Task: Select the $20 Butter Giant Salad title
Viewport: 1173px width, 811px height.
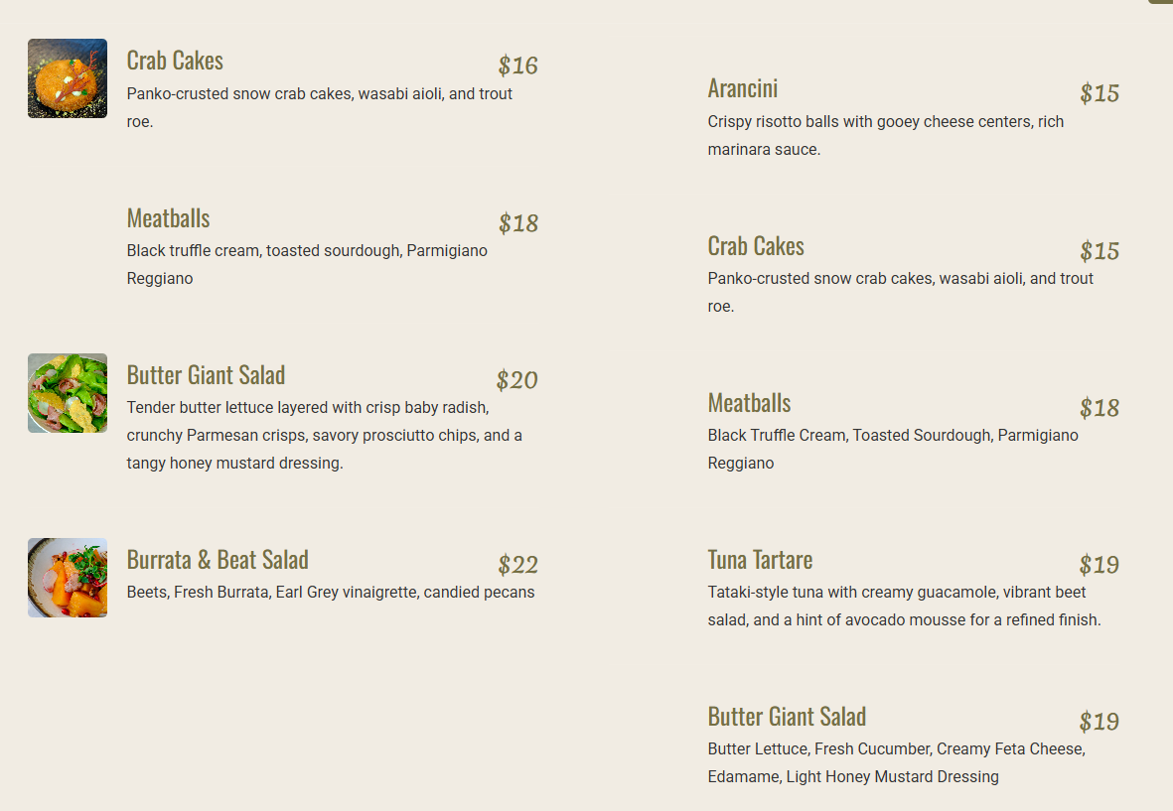Action: [206, 375]
